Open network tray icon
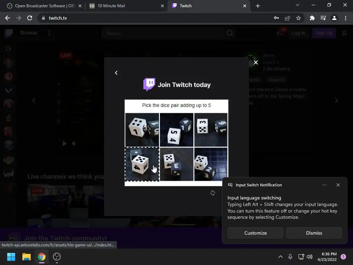 tap(301, 257)
